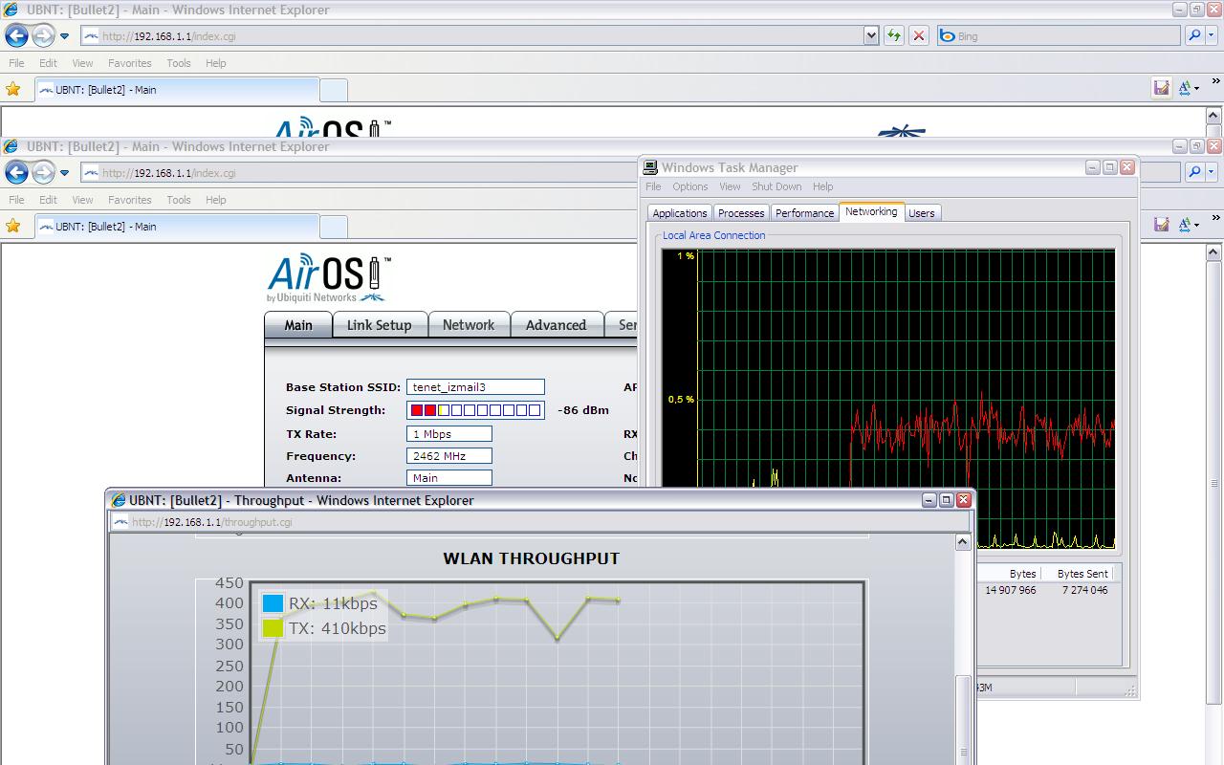Click the text size icon in topmost toolbar
The height and width of the screenshot is (765, 1224).
[1187, 88]
